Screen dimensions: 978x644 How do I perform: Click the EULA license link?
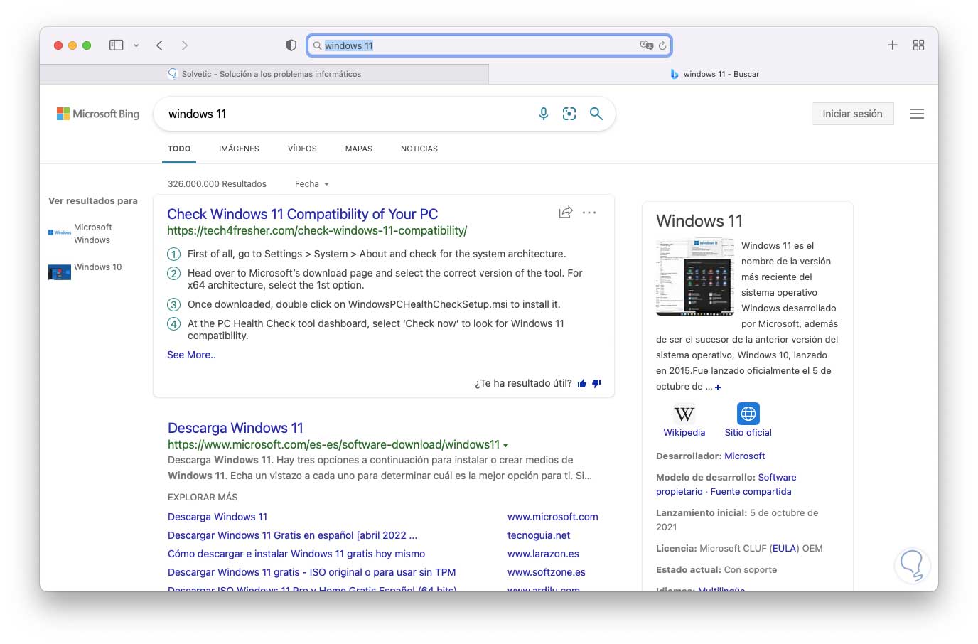785,548
